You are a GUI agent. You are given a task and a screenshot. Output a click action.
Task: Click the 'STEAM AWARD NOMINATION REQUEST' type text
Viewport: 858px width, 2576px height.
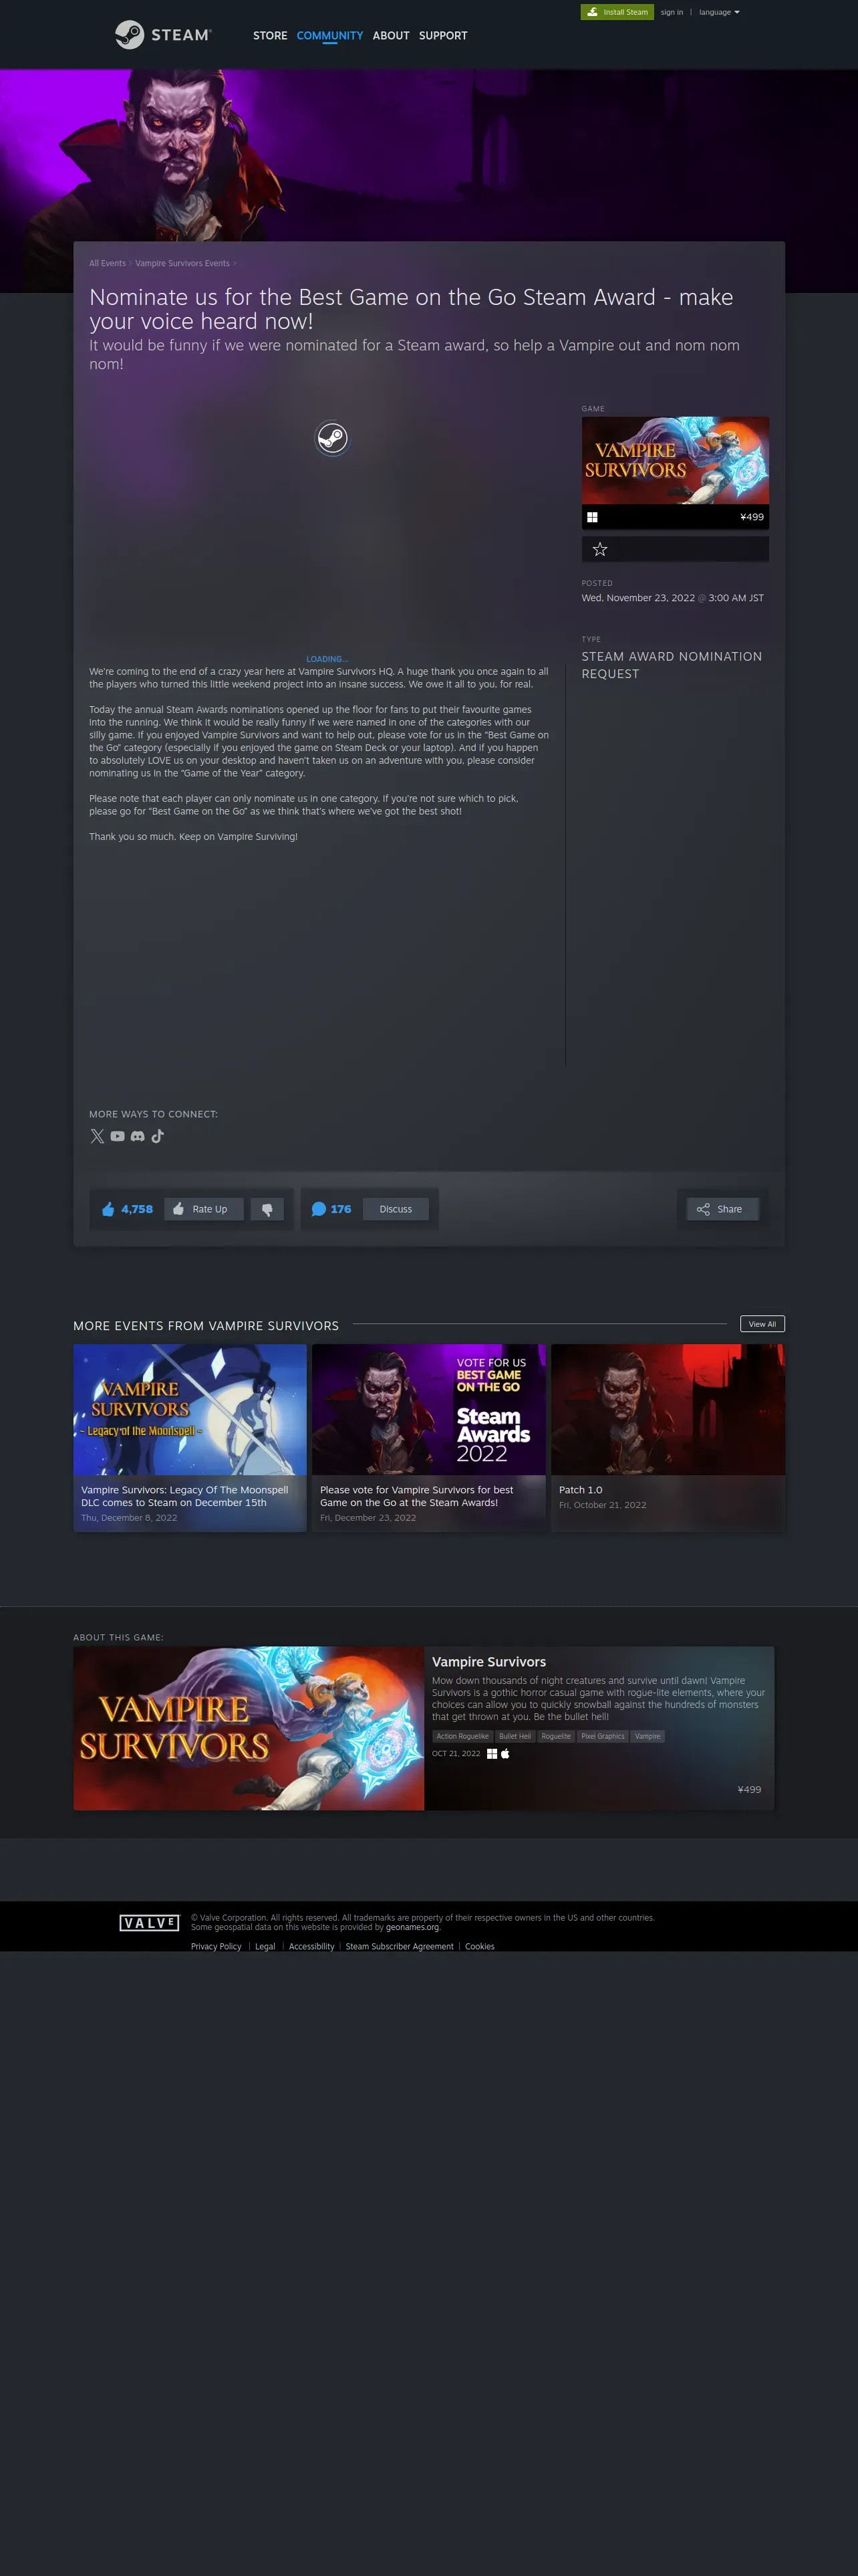(x=671, y=665)
